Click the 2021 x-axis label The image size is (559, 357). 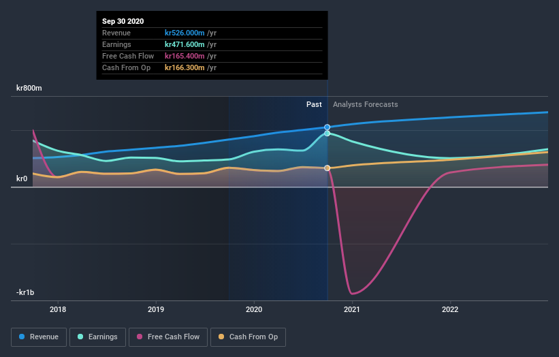[x=352, y=309]
